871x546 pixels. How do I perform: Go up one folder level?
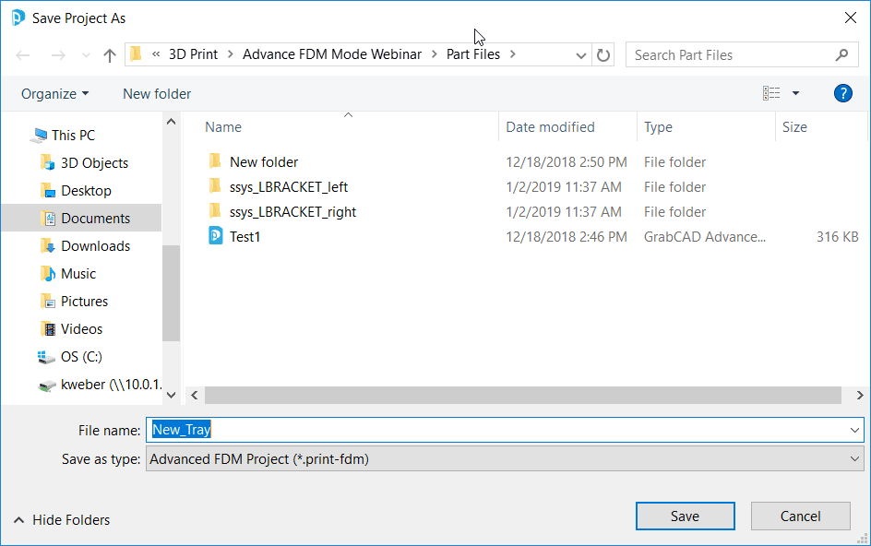click(x=110, y=55)
